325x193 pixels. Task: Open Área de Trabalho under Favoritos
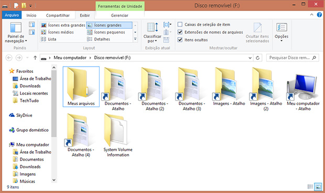tap(32, 79)
